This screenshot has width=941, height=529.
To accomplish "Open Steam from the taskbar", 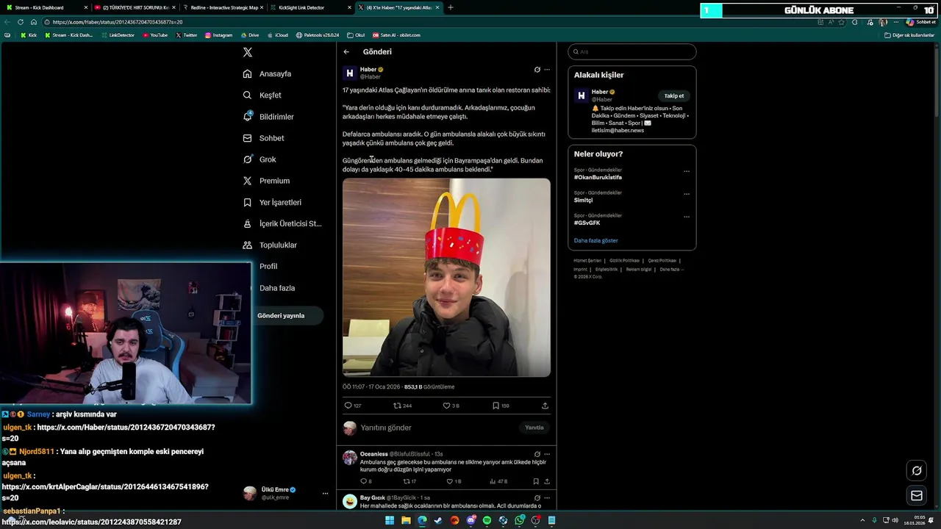I will [438, 520].
